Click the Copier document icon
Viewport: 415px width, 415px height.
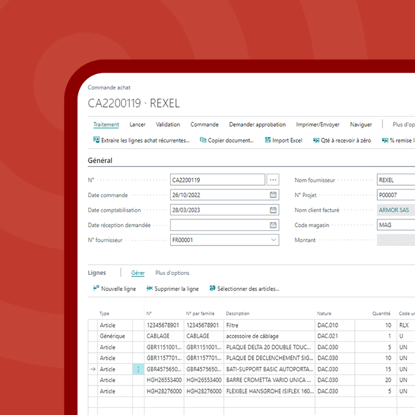203,140
